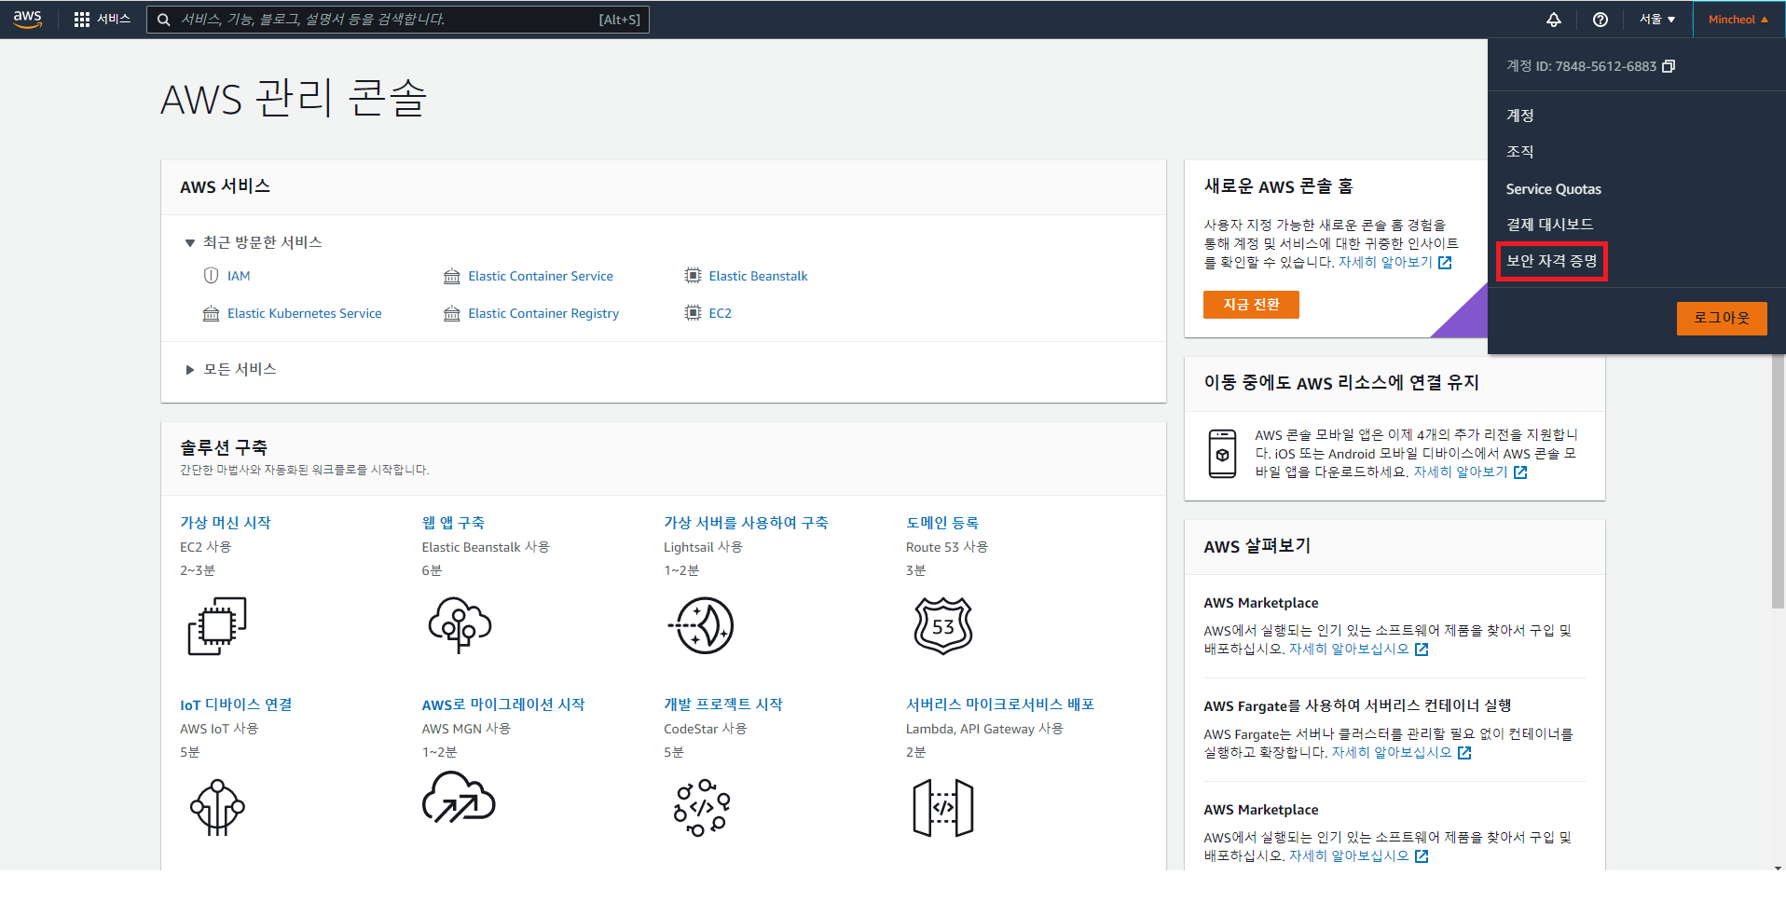Image resolution: width=1786 pixels, height=903 pixels.
Task: Open external link icon for mobile app info
Action: click(x=1520, y=472)
